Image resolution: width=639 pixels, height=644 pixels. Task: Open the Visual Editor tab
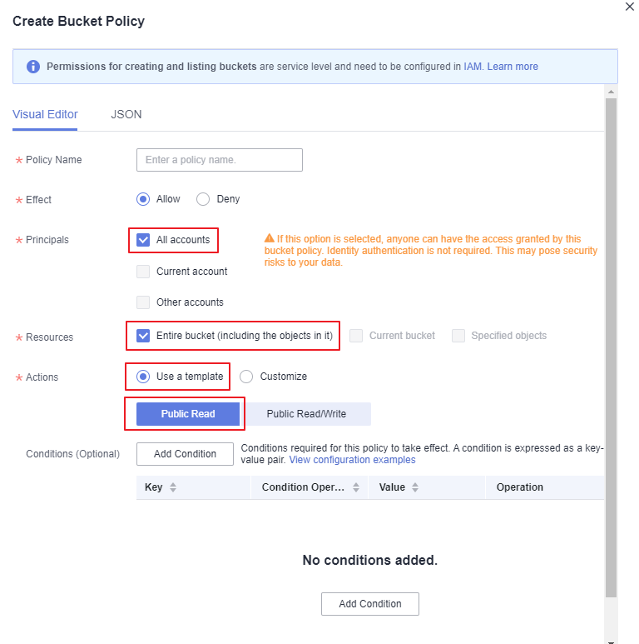pyautogui.click(x=45, y=114)
